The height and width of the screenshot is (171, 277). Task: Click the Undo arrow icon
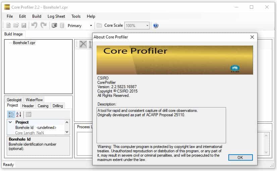click(x=34, y=25)
